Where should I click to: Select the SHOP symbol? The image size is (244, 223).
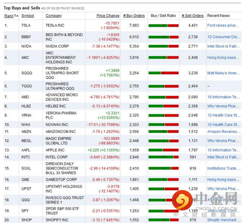[26, 220]
